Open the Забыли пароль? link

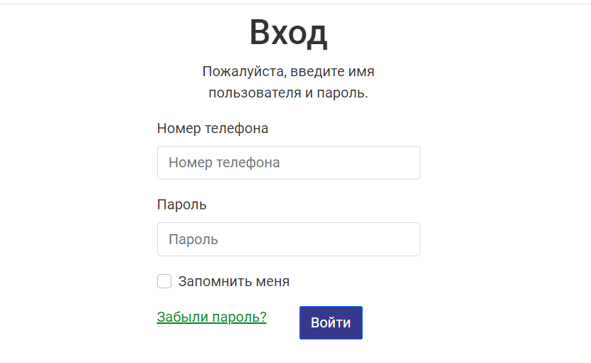(211, 317)
